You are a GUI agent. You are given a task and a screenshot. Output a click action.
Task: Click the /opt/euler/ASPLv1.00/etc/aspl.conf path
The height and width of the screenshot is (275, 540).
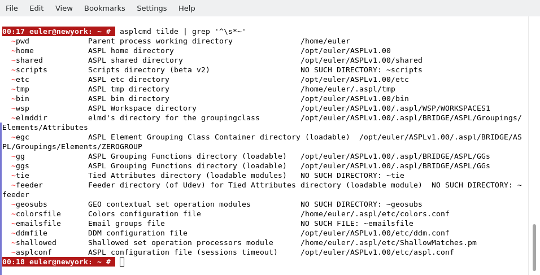click(377, 252)
